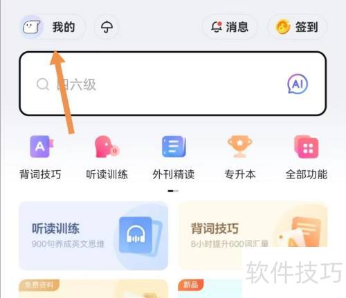Image resolution: width=346 pixels, height=298 pixels.
Task: Click the search magnifier icon
Action: [x=43, y=84]
